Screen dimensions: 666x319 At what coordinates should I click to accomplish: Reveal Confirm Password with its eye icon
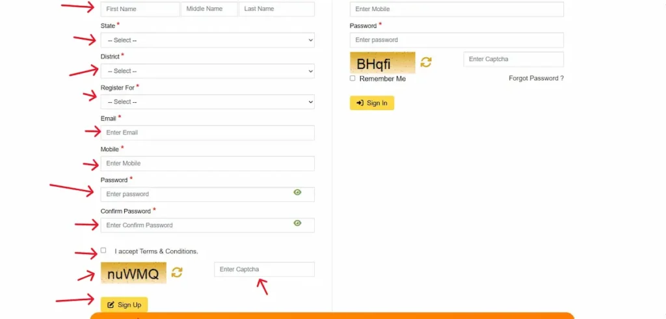[x=297, y=223]
